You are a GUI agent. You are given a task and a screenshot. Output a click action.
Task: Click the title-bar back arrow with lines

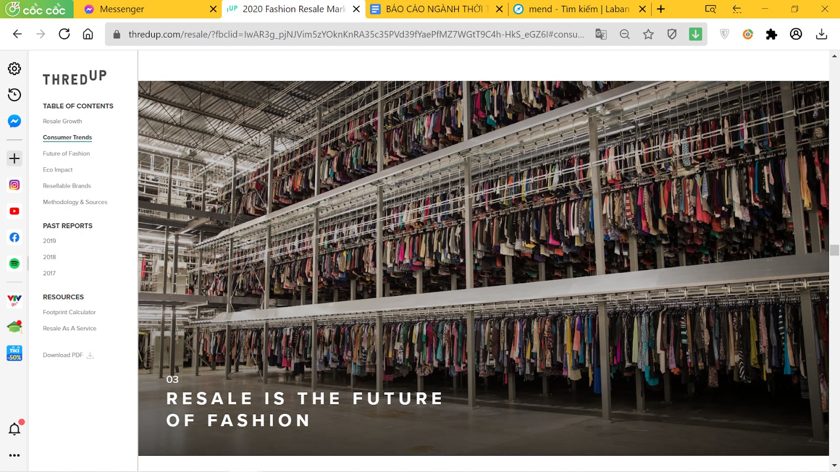(x=737, y=9)
